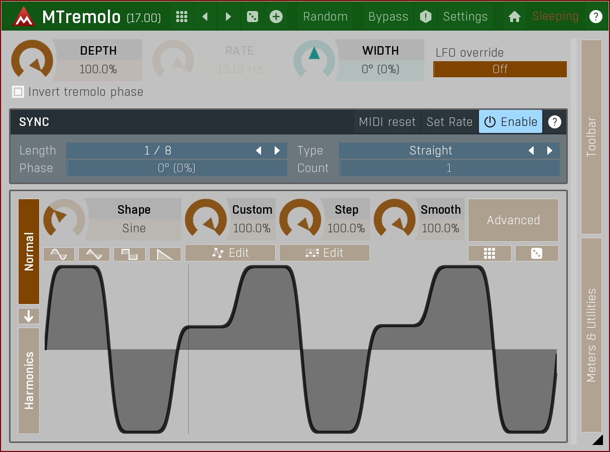This screenshot has height=452, width=610.
Task: Open the Settings menu
Action: 465,17
